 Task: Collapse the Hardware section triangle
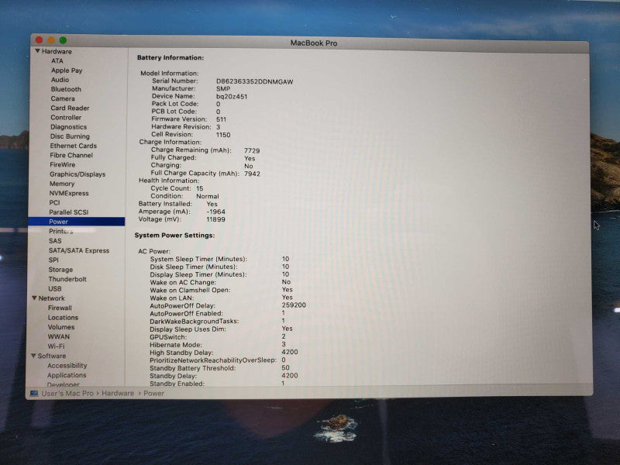[x=37, y=51]
